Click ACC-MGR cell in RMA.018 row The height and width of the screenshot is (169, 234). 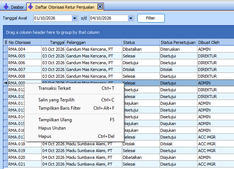pyautogui.click(x=216, y=144)
